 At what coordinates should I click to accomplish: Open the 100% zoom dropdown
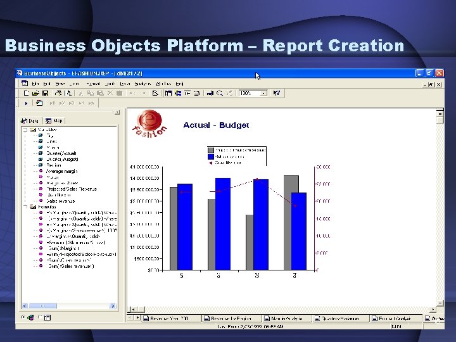[263, 93]
